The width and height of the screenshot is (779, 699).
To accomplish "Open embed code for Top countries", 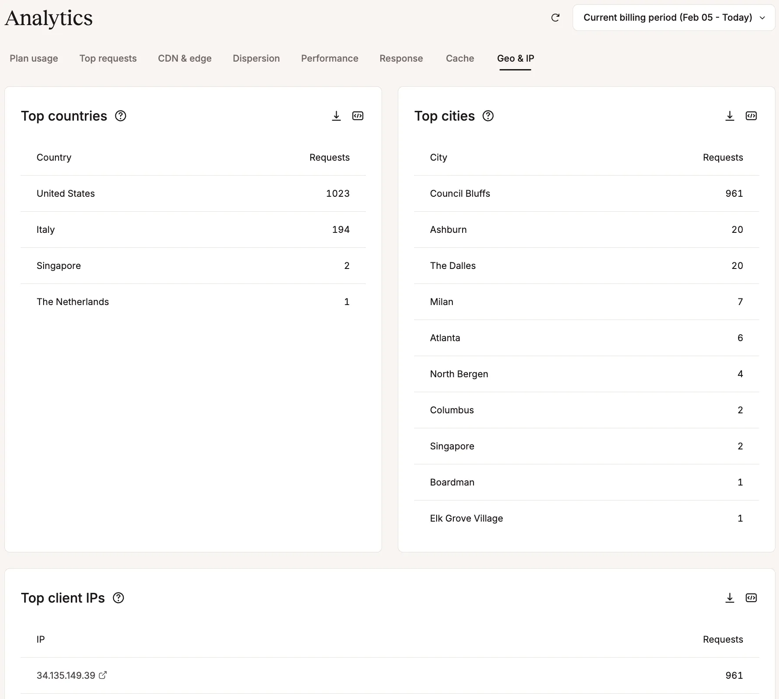I will 358,116.
